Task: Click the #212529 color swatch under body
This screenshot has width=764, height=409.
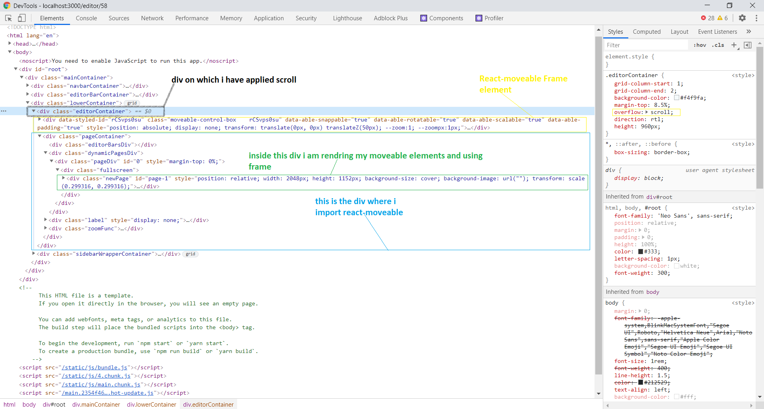Action: click(641, 382)
